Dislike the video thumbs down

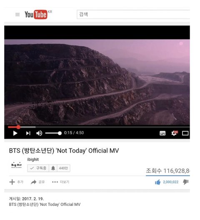click(x=185, y=182)
